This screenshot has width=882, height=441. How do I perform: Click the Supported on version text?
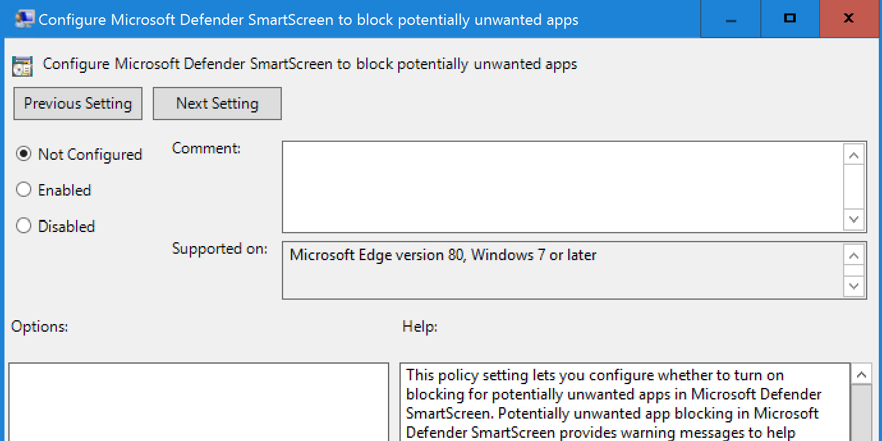[x=444, y=255]
